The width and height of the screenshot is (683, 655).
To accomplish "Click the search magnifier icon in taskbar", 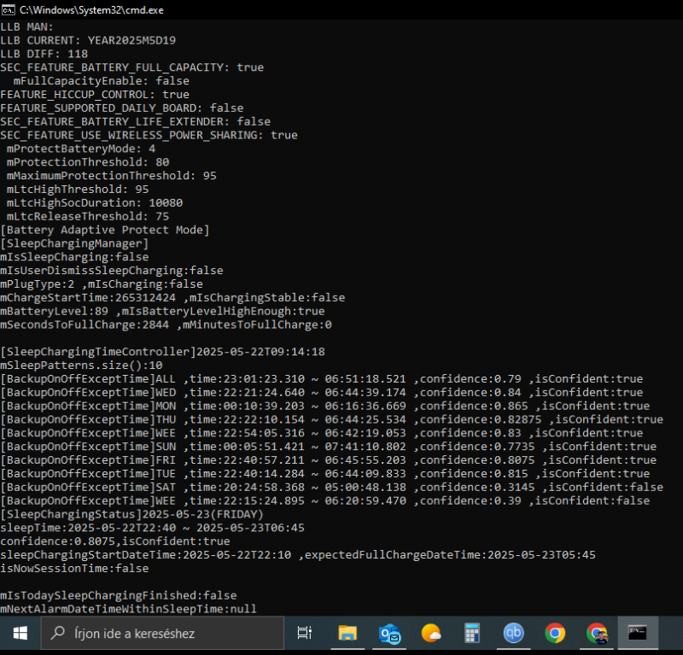I will (58, 633).
